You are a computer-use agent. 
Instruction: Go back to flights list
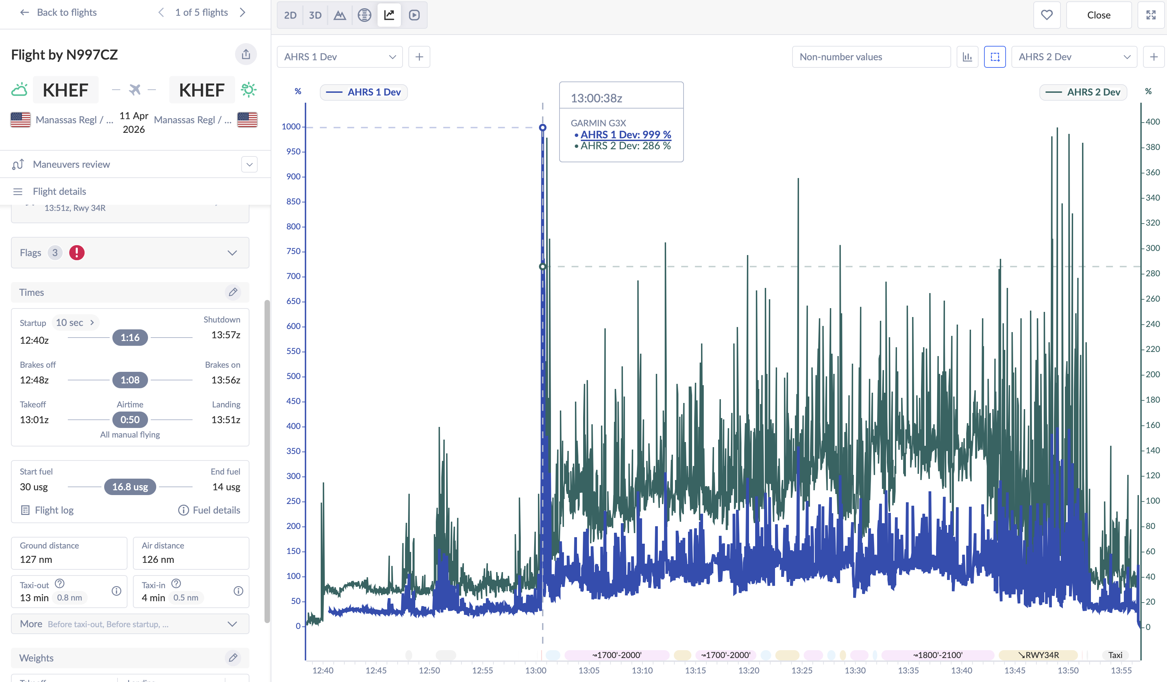click(58, 12)
